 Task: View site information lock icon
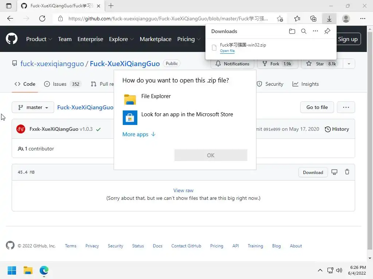[x=60, y=19]
